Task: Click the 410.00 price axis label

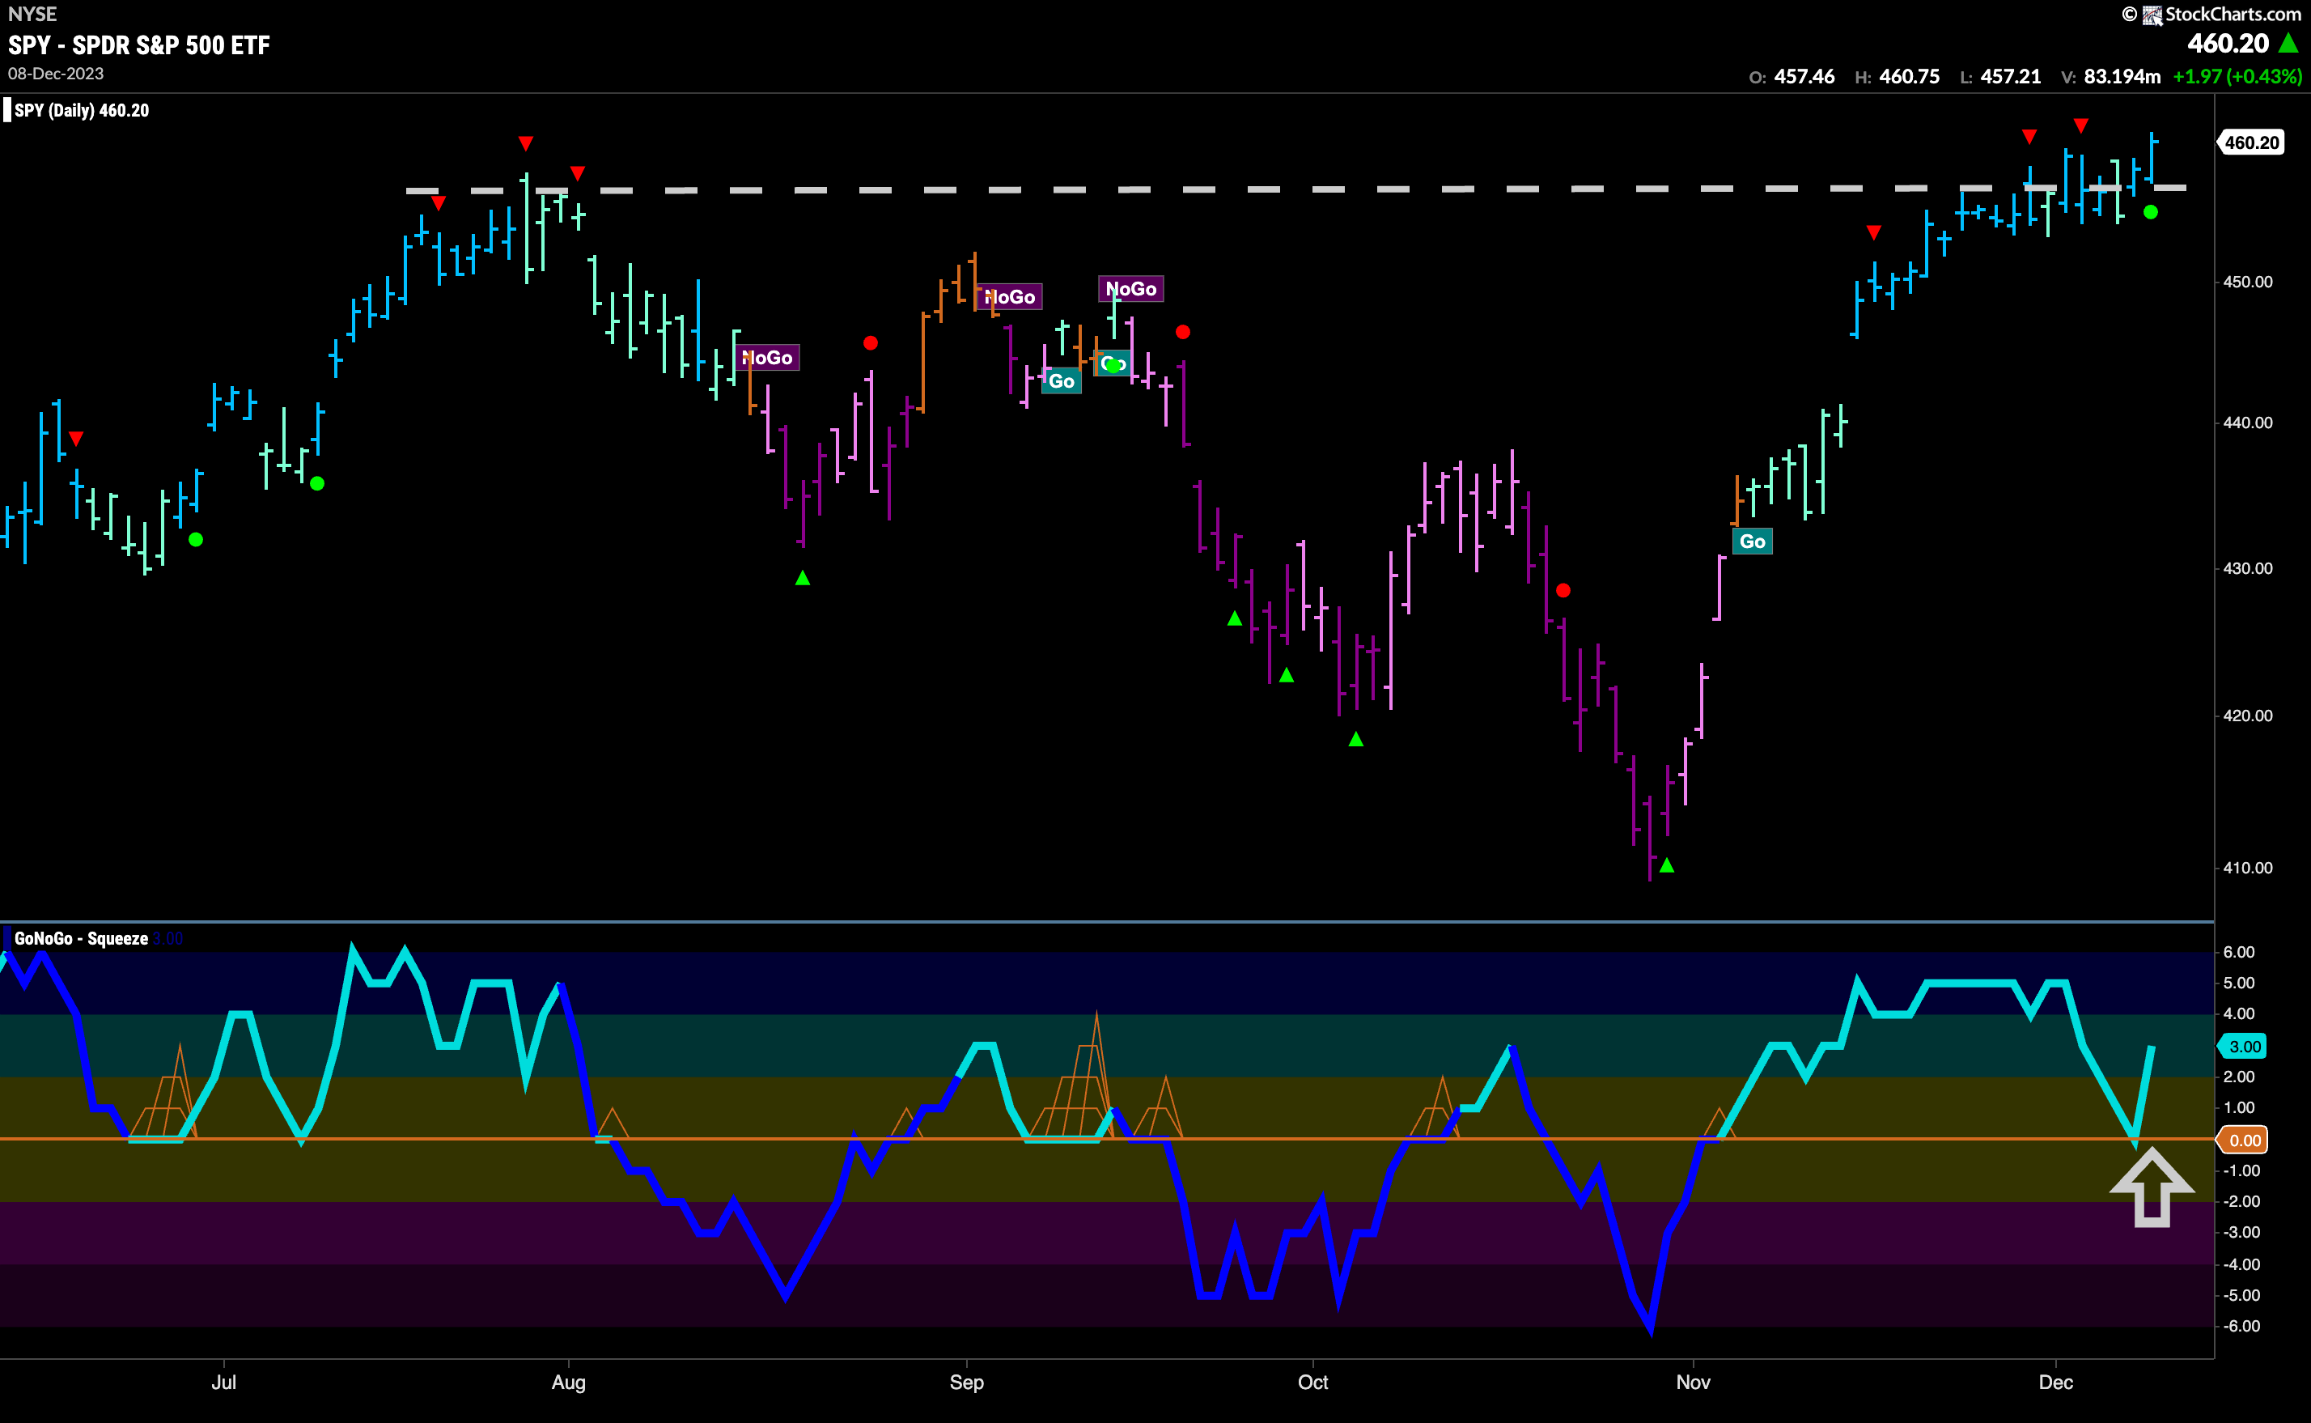Action: click(x=2247, y=868)
